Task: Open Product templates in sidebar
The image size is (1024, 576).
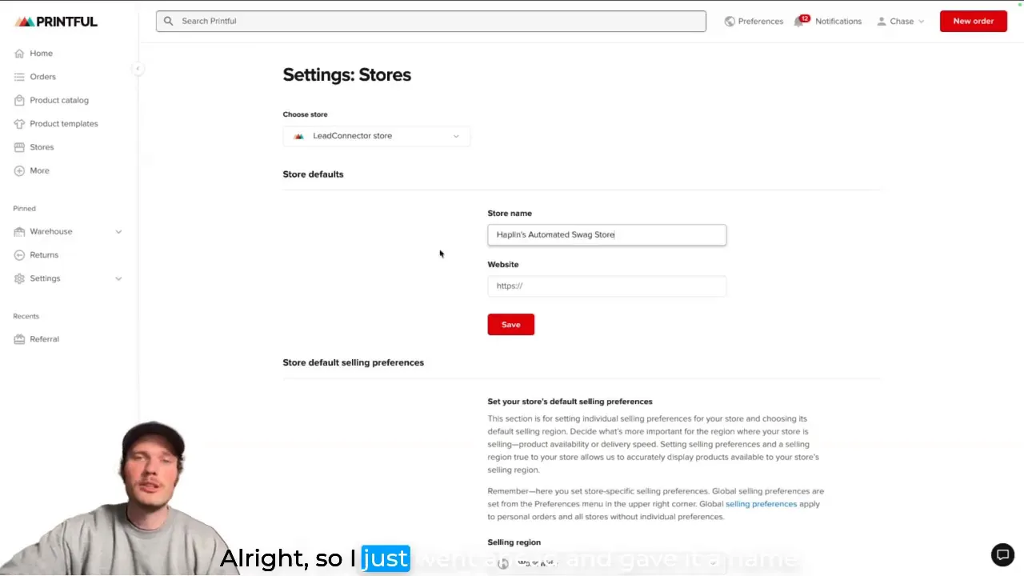Action: point(64,124)
